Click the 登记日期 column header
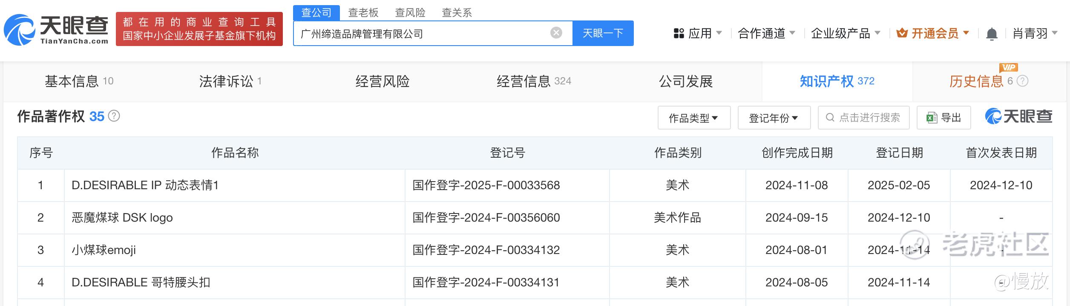The width and height of the screenshot is (1070, 306). pos(899,153)
